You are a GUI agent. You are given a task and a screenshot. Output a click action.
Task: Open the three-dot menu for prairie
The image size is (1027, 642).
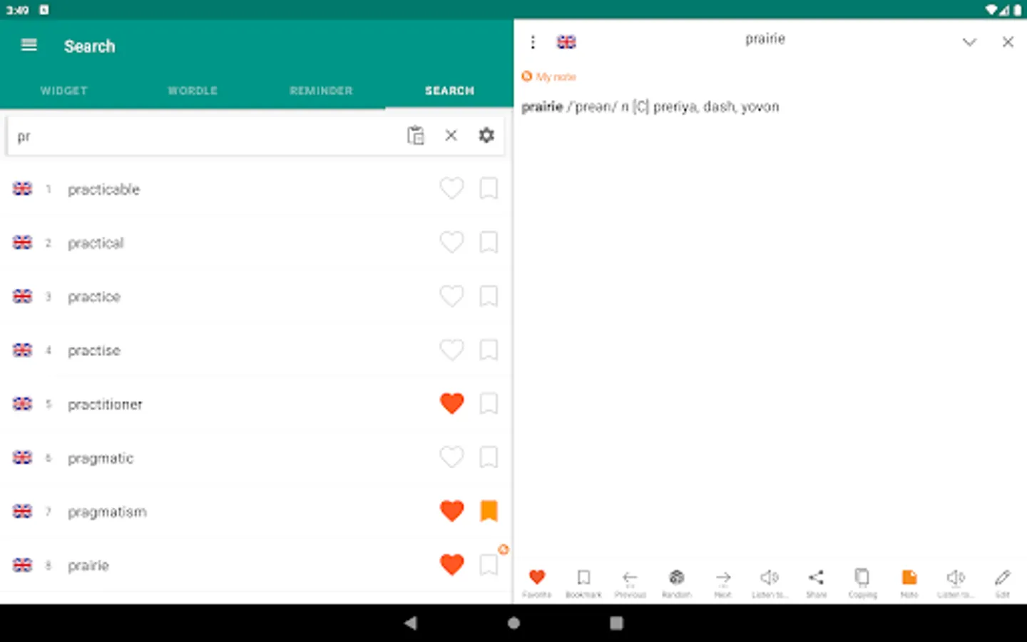(533, 42)
